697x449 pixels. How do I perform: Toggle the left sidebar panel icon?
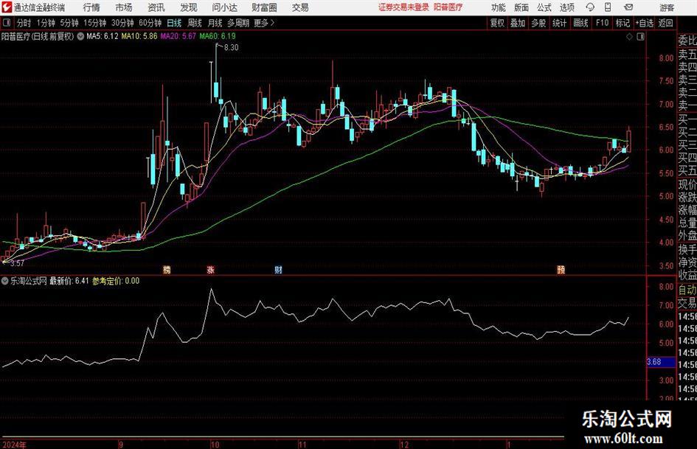tap(6, 23)
